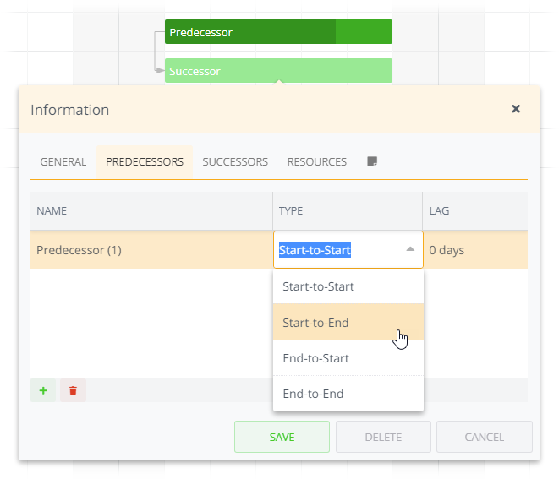Click the red trash delete row icon

[73, 390]
